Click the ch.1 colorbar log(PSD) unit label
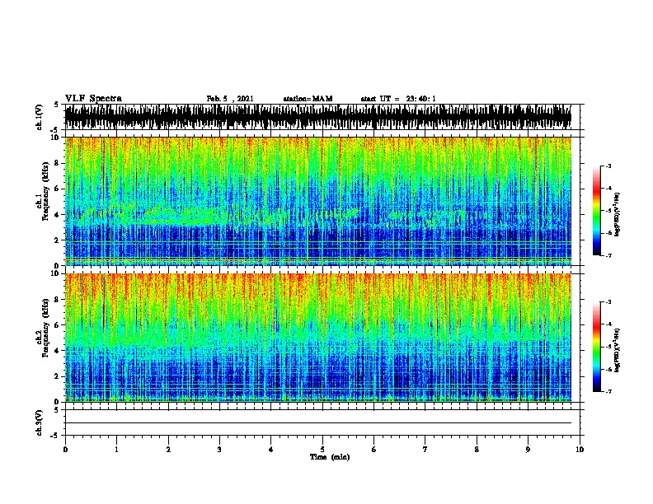 point(618,215)
